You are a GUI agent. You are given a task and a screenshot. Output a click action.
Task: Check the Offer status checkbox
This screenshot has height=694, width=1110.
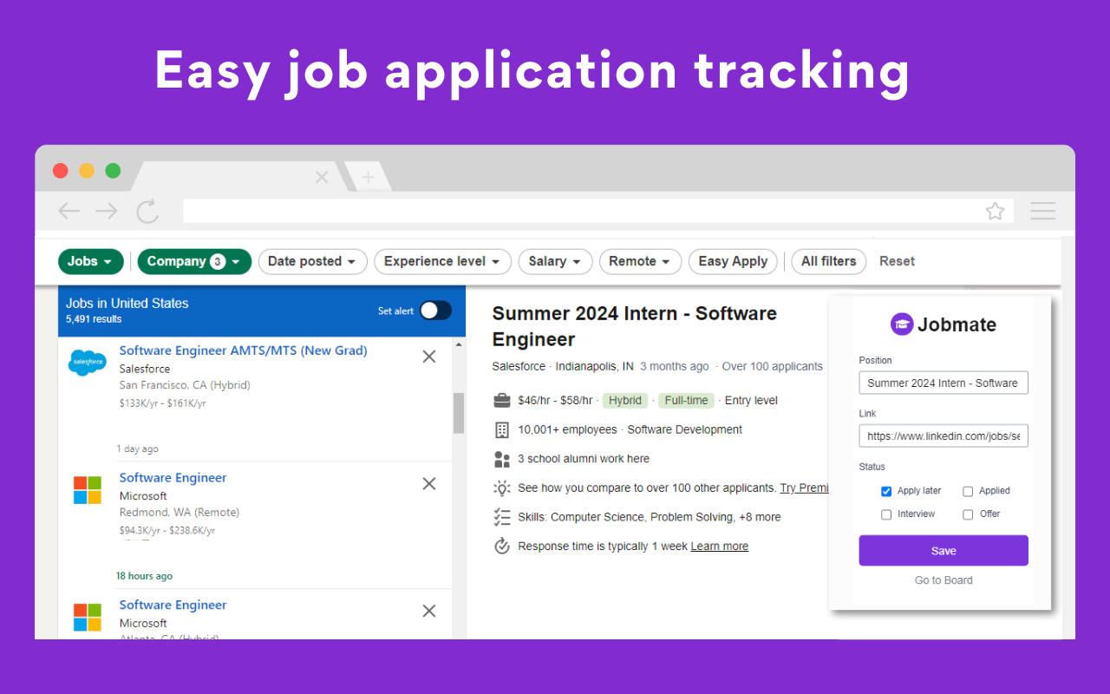pos(968,514)
